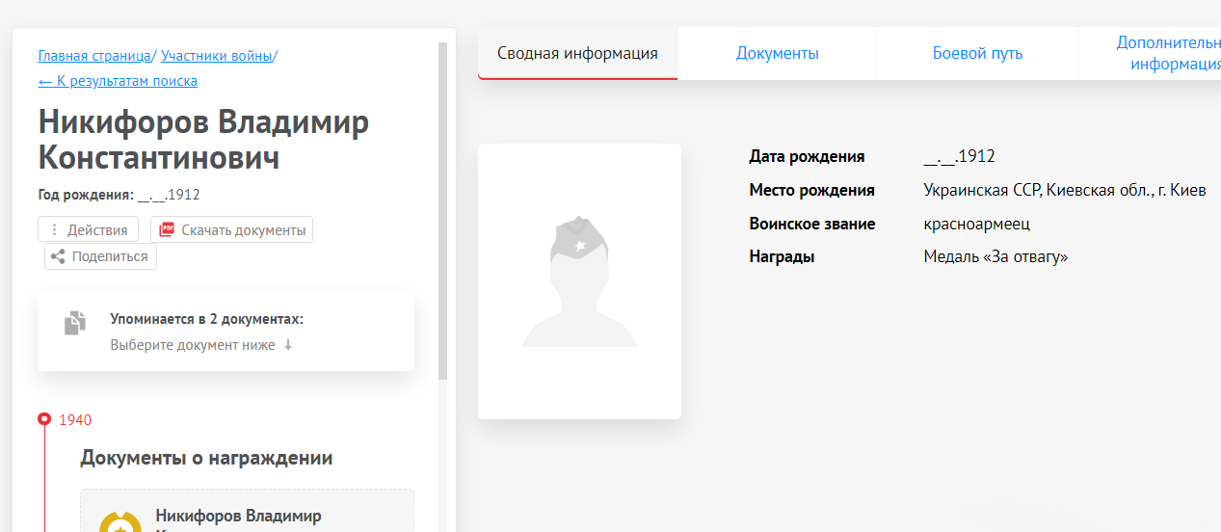The width and height of the screenshot is (1221, 532).
Task: Click the share icon in Поделиться
Action: 58,256
